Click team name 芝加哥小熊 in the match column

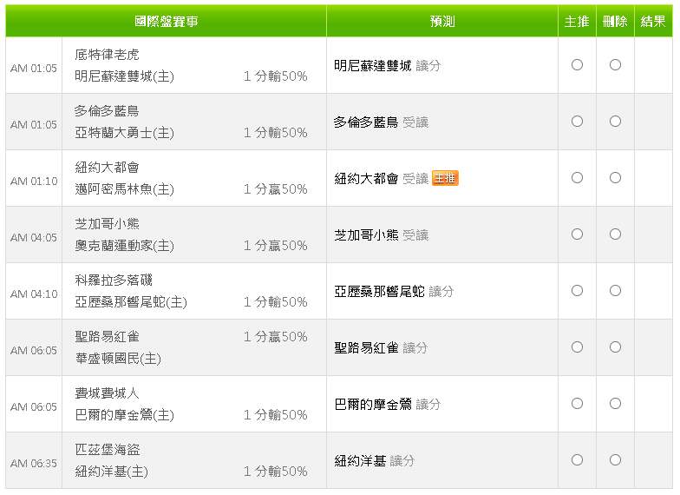pyautogui.click(x=108, y=224)
